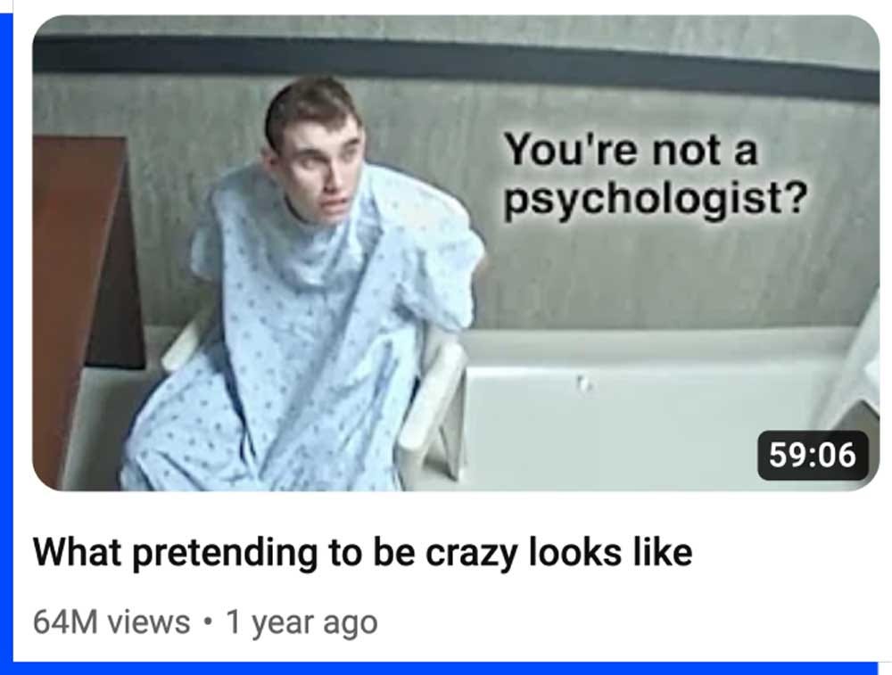
Task: Click the dot separator between views and date
Action: [x=208, y=621]
